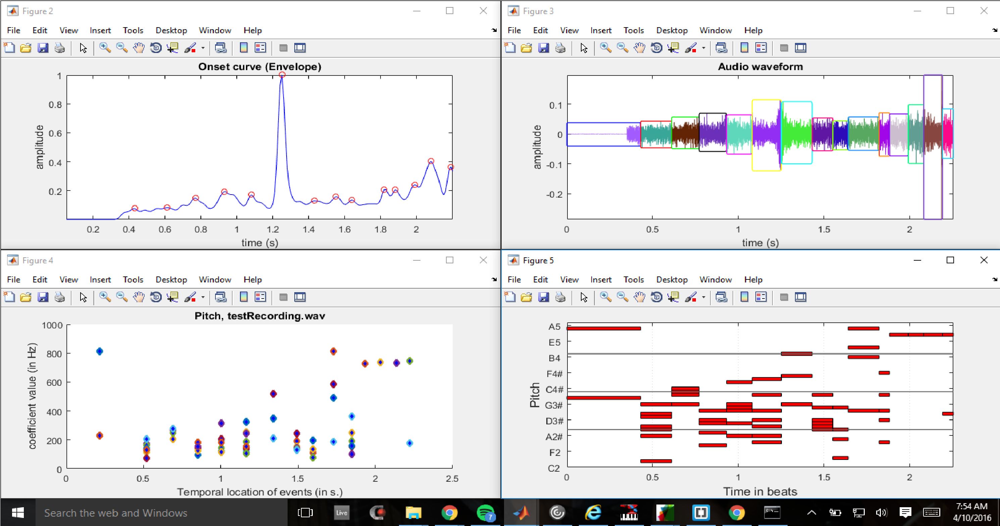Click Link Plot icon in Figure 3
1000x526 pixels.
[x=721, y=48]
